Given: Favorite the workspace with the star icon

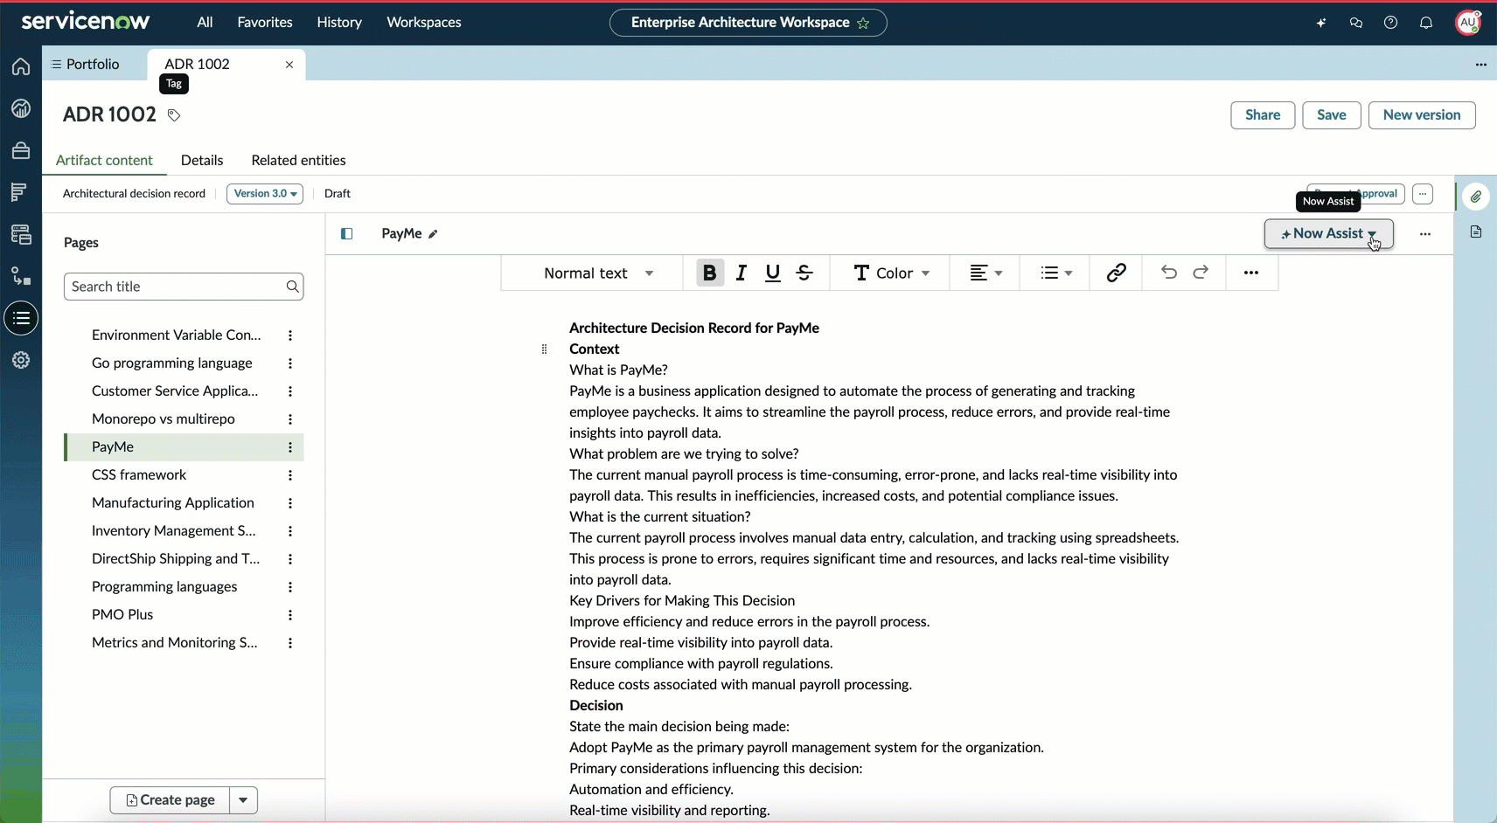Looking at the screenshot, I should coord(864,23).
